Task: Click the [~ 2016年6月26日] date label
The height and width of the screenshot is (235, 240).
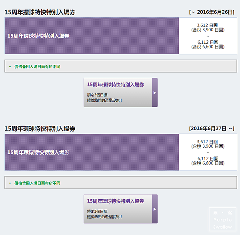Action: tap(211, 12)
